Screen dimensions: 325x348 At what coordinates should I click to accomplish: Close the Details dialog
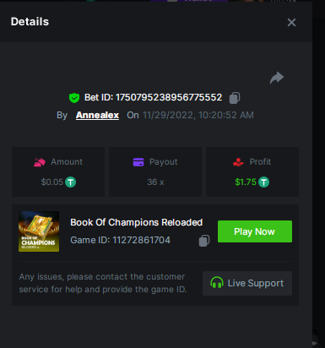291,22
